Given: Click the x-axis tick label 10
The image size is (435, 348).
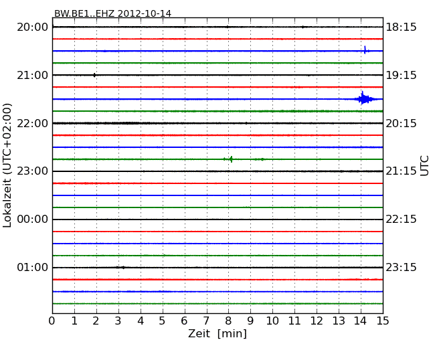Looking at the screenshot, I should click(272, 321).
